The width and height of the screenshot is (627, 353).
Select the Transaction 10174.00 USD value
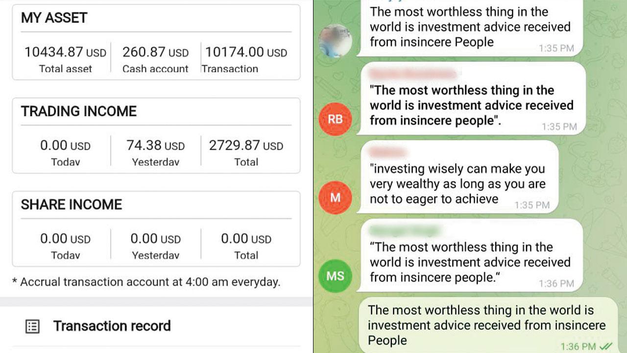(246, 52)
